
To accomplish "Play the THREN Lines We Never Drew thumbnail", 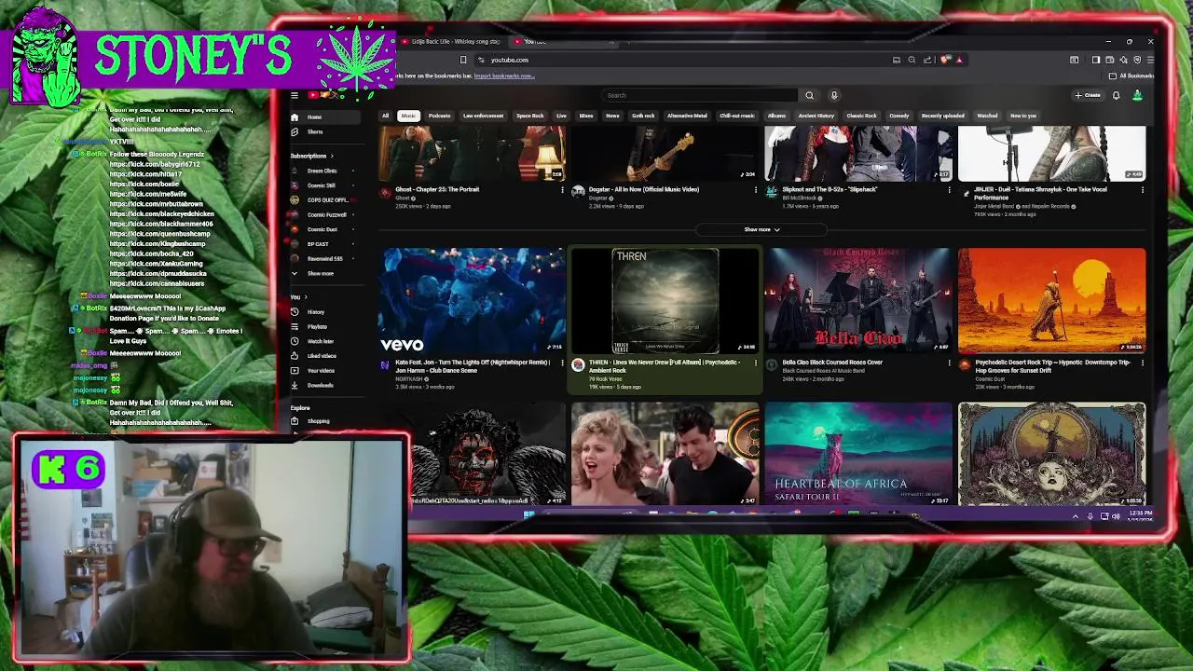I will click(x=665, y=301).
